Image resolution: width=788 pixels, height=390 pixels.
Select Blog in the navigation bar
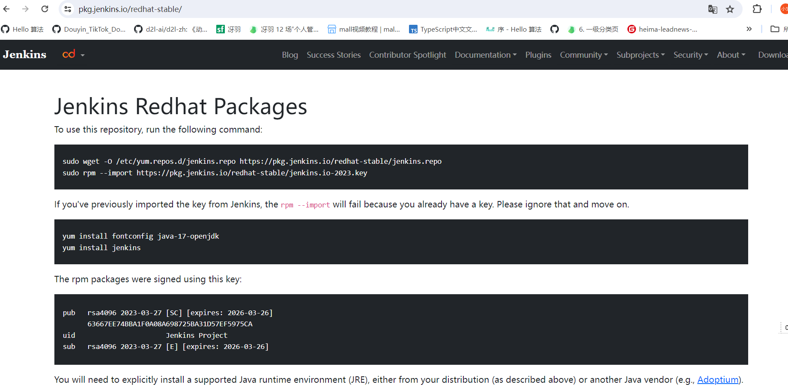(290, 55)
